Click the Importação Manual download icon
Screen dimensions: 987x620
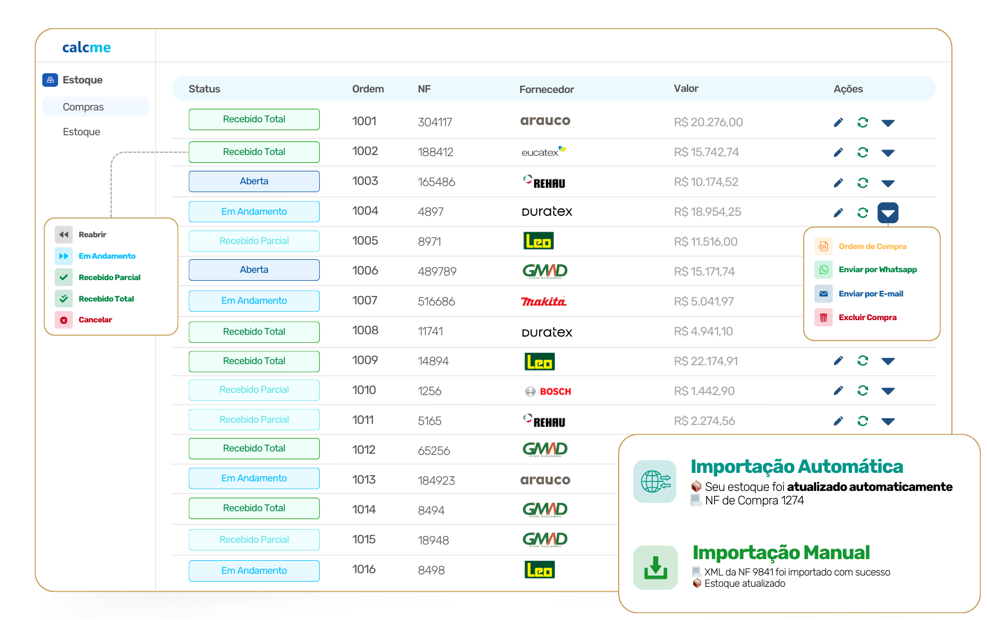[x=655, y=568]
